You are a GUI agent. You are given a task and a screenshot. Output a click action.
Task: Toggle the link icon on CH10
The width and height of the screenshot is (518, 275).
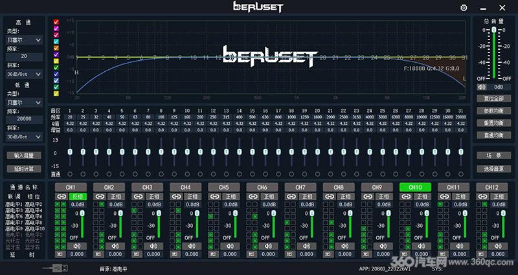406,197
